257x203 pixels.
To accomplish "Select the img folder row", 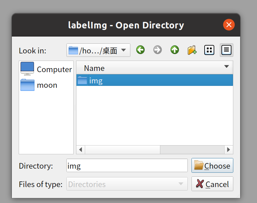I will coord(155,80).
